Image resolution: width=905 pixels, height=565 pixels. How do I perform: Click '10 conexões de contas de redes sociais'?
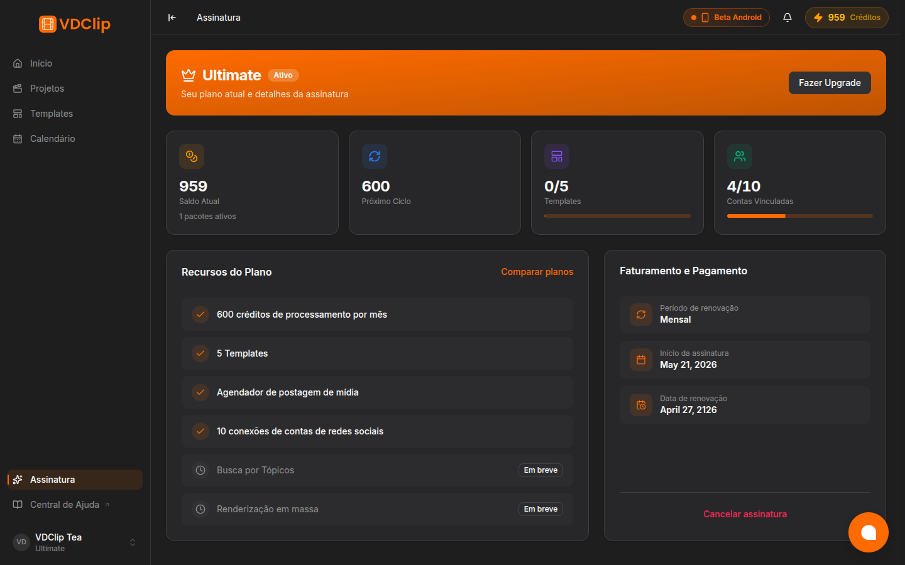(x=300, y=431)
